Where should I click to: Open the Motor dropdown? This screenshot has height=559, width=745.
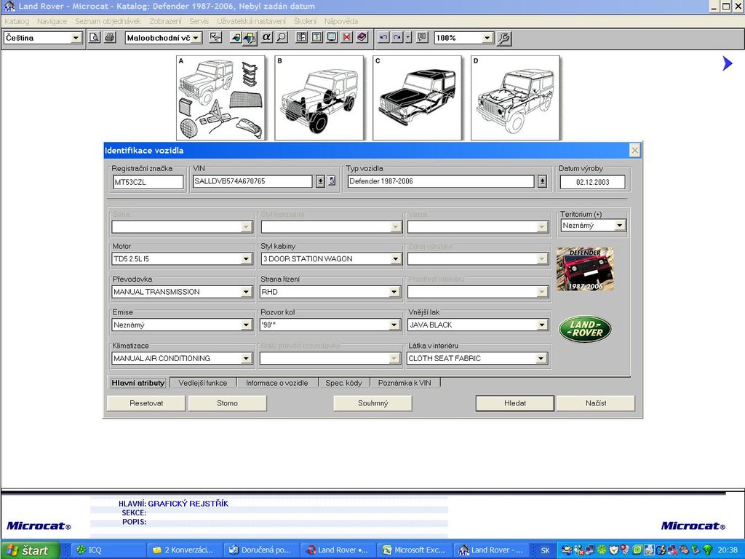coord(246,259)
